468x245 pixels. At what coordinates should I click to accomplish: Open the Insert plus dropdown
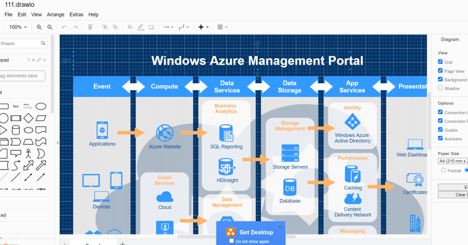coord(204,27)
